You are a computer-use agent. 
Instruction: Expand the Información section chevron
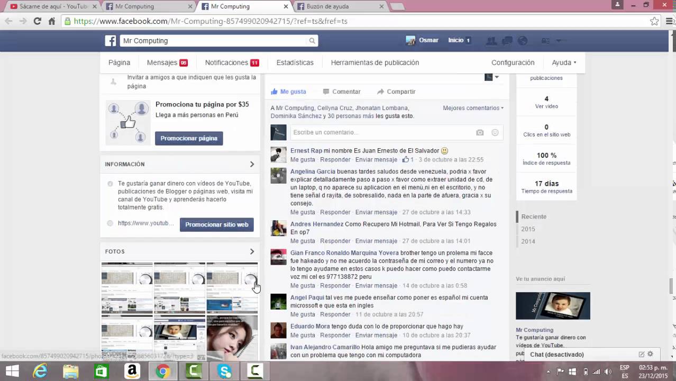click(x=252, y=164)
